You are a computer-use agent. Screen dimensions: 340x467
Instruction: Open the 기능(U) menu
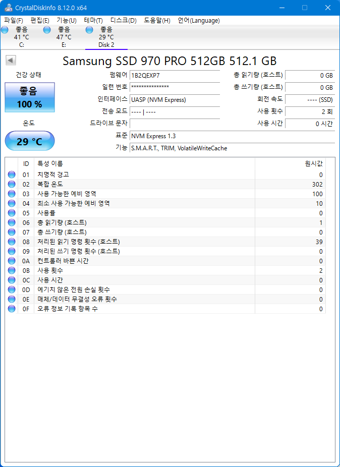click(x=67, y=21)
